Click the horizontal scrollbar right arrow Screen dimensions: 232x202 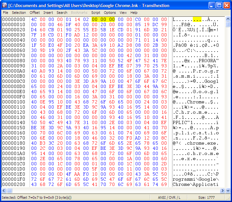(x=222, y=191)
